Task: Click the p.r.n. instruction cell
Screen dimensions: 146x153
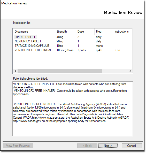Action: click(118, 50)
